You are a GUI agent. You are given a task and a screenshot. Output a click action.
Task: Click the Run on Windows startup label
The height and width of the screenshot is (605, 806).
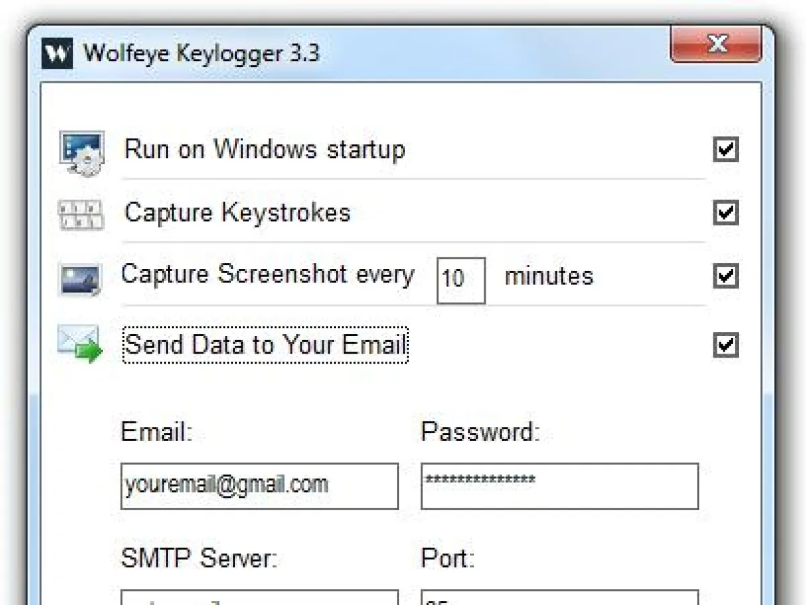264,149
